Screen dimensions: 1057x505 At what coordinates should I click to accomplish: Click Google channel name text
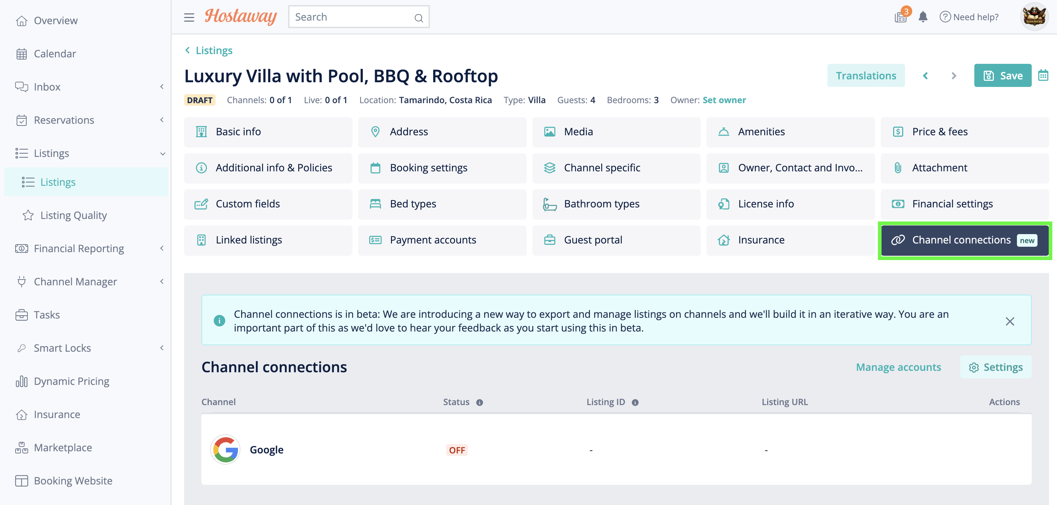point(267,450)
